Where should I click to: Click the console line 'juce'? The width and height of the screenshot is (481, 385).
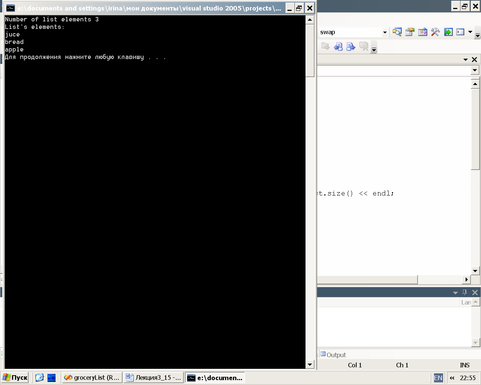click(12, 35)
